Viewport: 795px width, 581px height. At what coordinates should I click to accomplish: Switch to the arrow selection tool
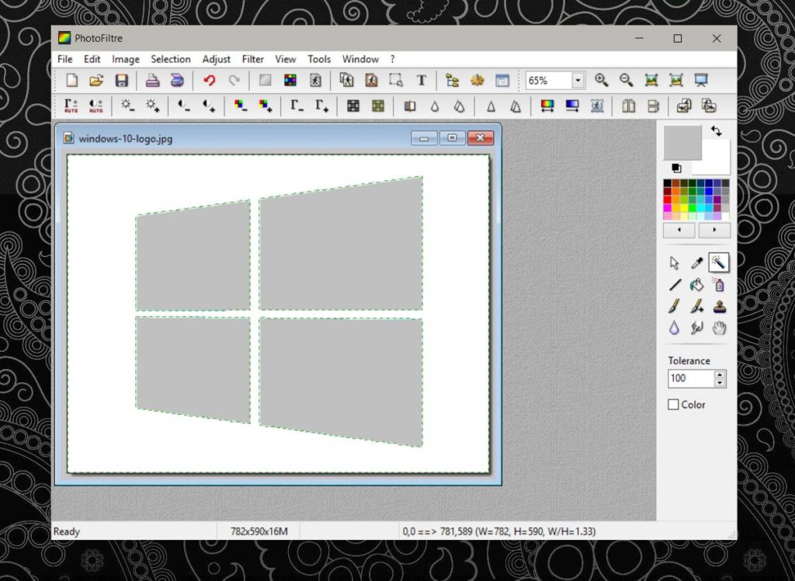pyautogui.click(x=674, y=263)
